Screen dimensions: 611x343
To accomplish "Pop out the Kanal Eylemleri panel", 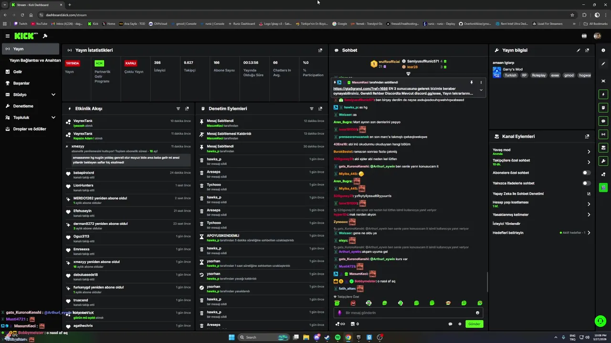I will coord(587,136).
